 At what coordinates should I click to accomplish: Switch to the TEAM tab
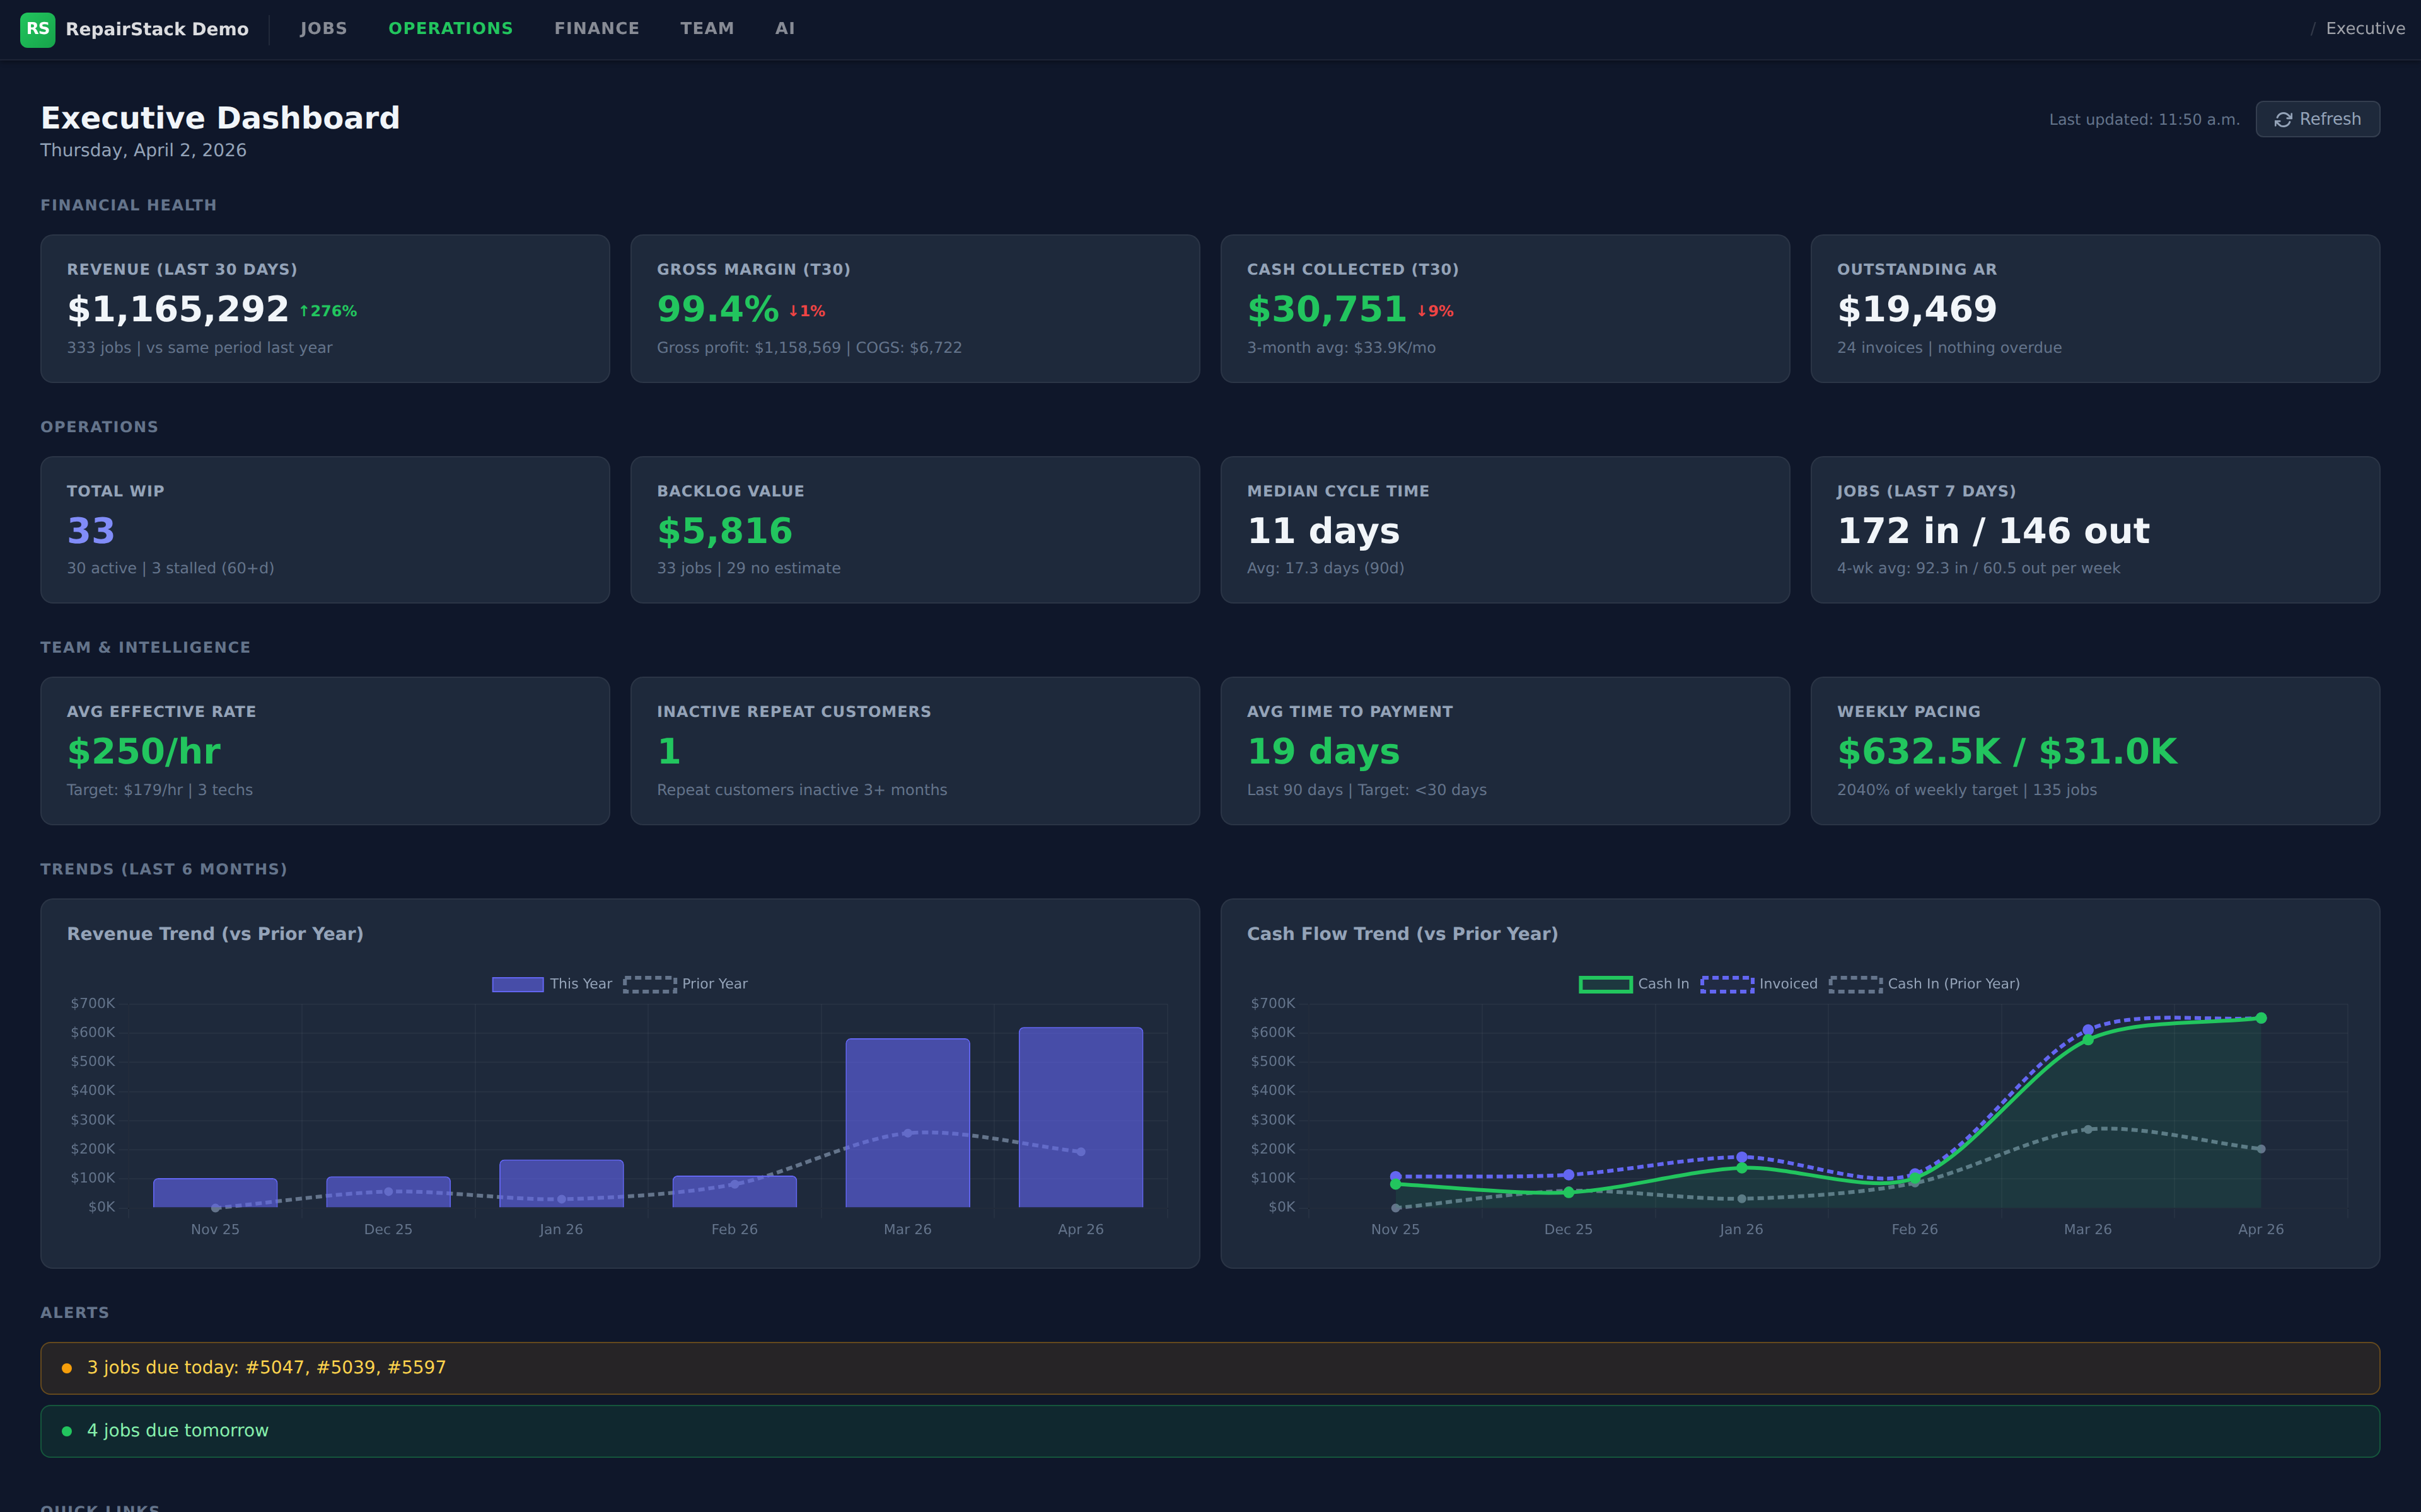click(x=707, y=28)
